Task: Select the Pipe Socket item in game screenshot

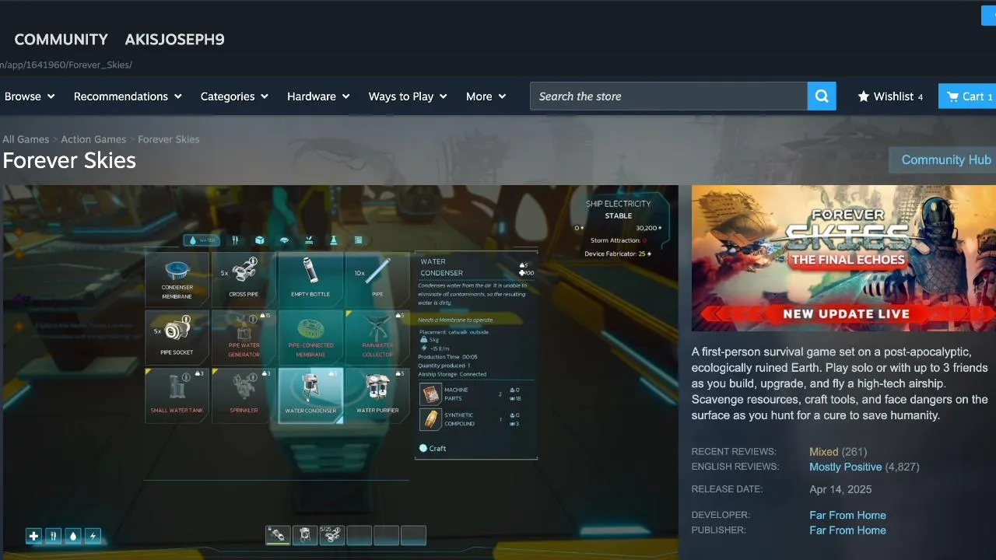Action: coord(177,338)
